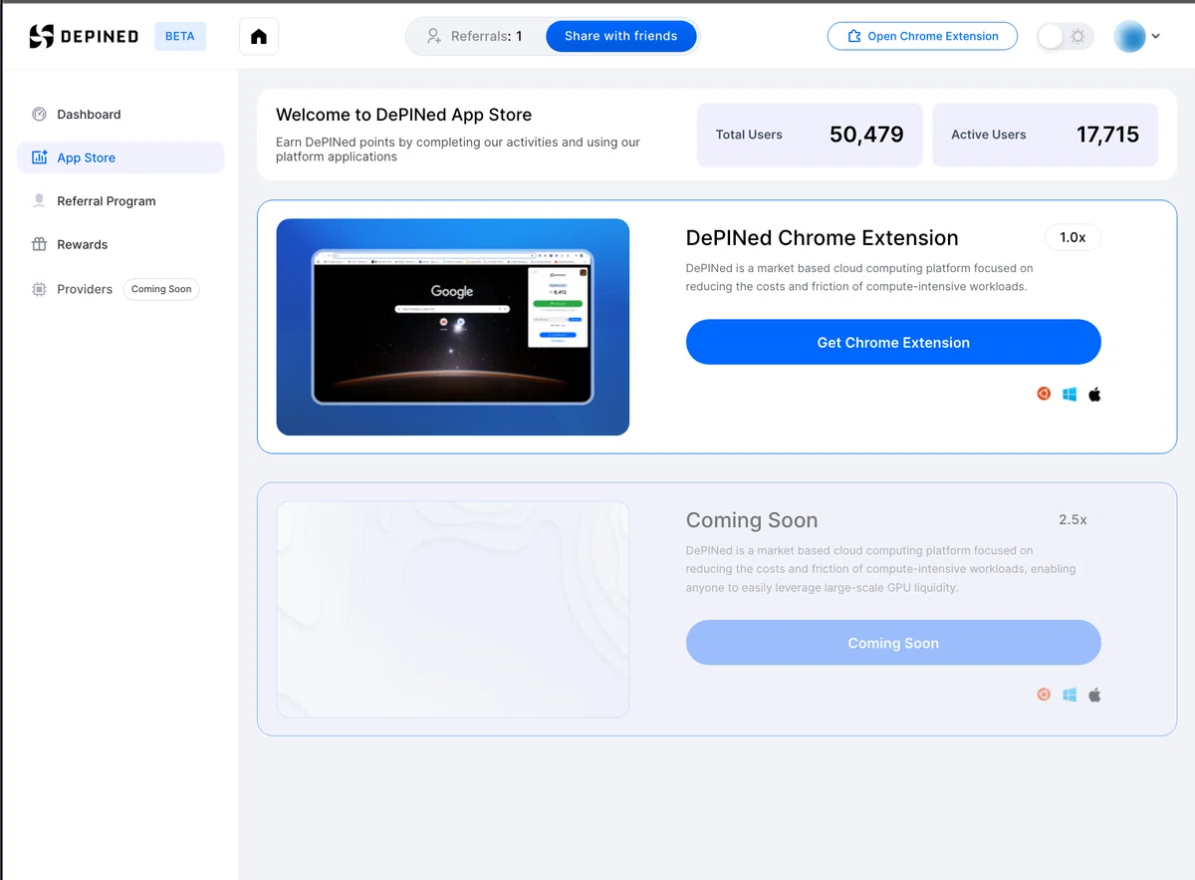Click the disabled Coming Soon button
This screenshot has height=880, width=1195.
tap(893, 643)
